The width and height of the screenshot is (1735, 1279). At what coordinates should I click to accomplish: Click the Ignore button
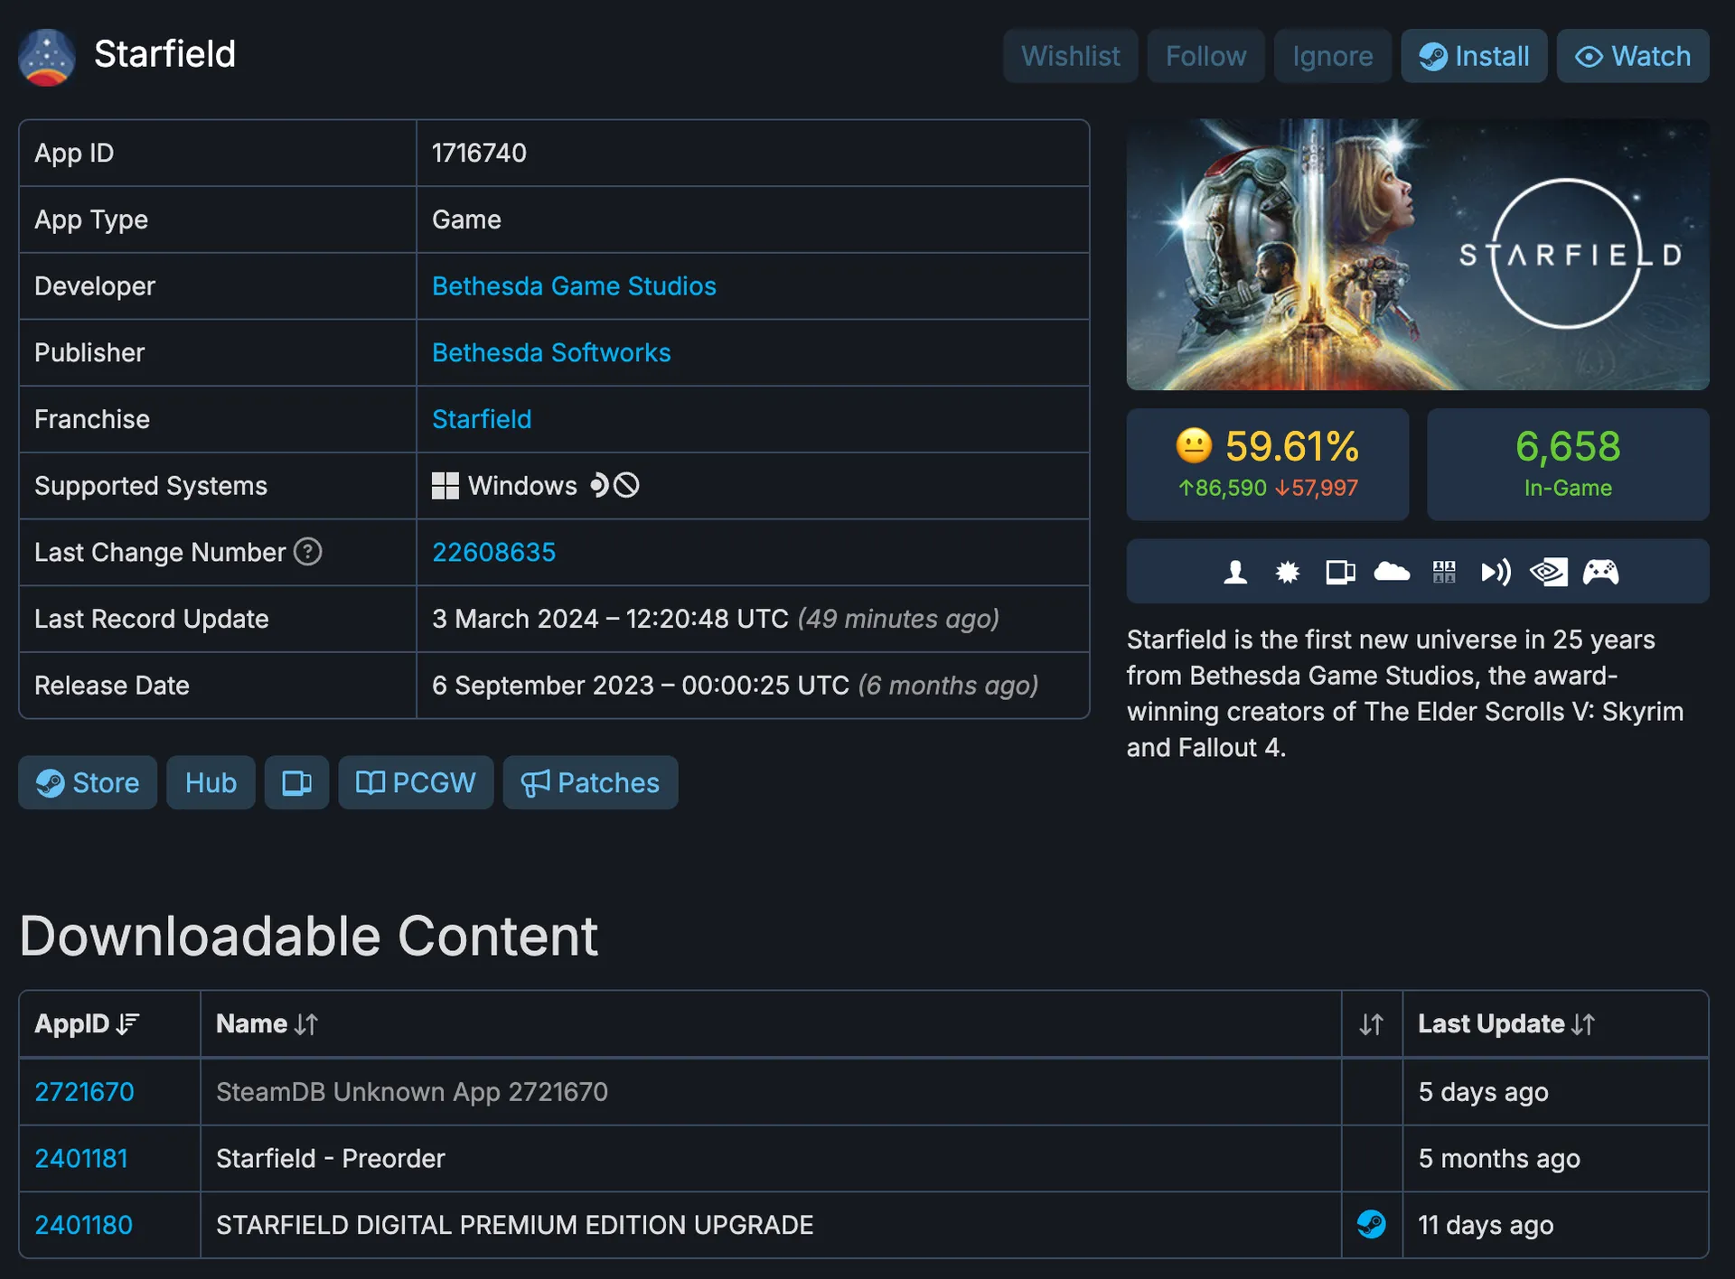click(x=1332, y=56)
